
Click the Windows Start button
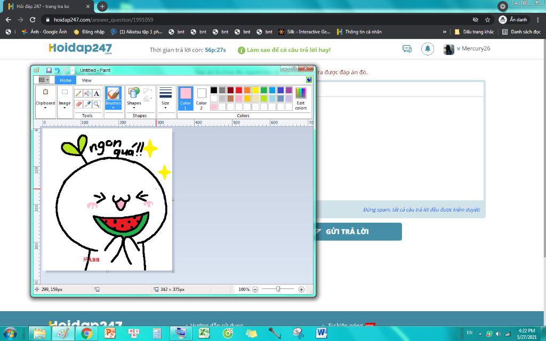point(10,333)
